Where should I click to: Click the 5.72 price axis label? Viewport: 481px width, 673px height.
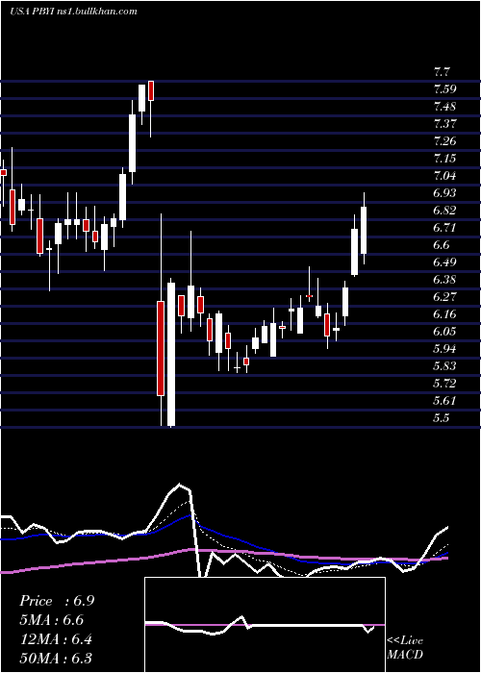tap(444, 384)
